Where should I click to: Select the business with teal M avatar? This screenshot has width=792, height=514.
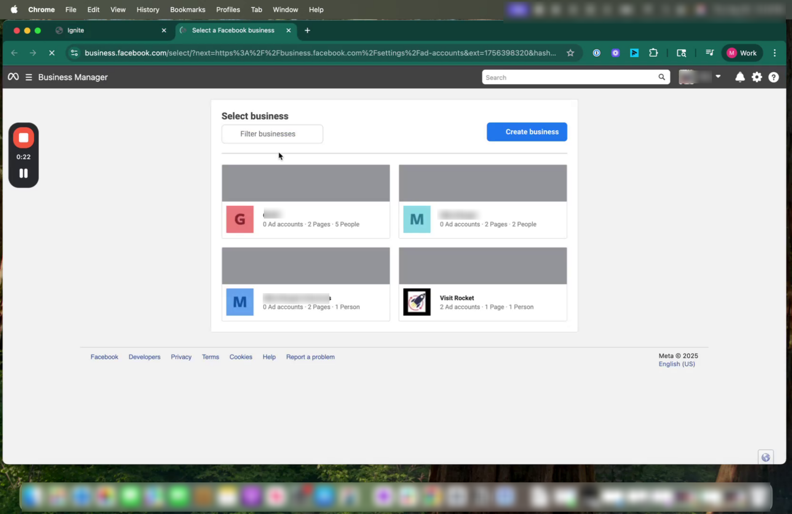click(x=483, y=201)
